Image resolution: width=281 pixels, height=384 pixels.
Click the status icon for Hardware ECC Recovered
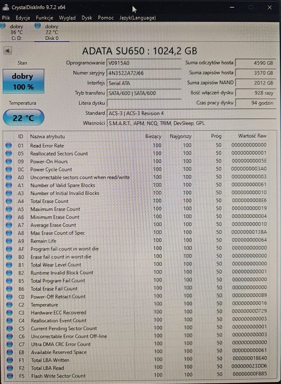click(9, 313)
